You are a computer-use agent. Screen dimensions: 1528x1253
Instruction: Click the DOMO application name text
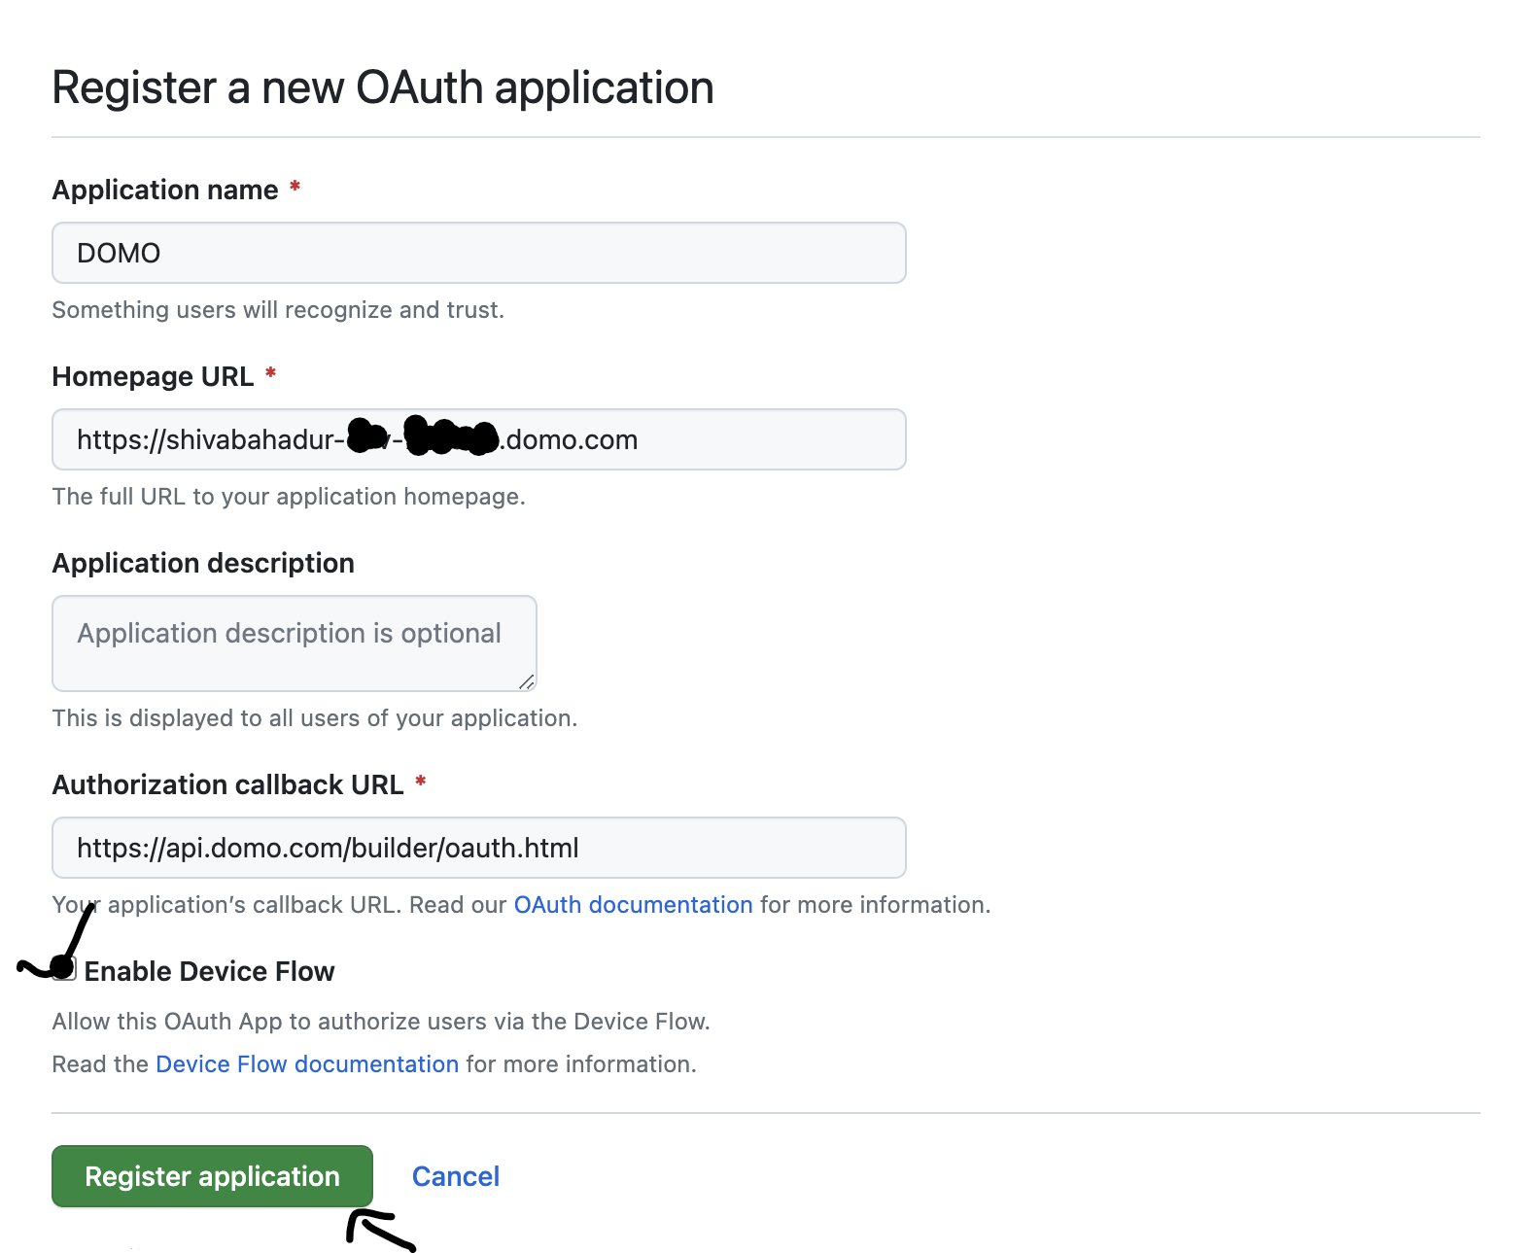pos(119,253)
